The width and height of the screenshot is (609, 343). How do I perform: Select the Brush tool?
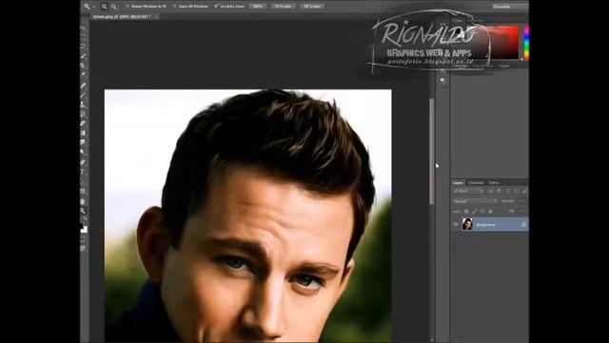pos(84,94)
